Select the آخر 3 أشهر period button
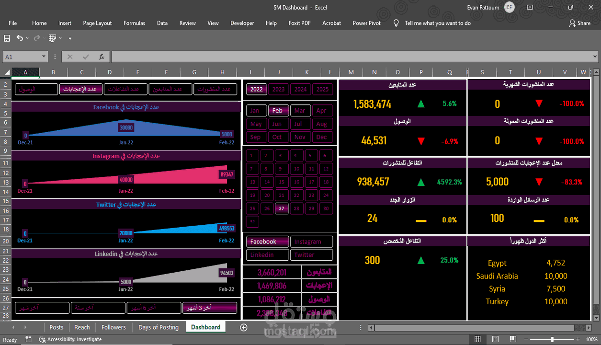601x345 pixels. pyautogui.click(x=210, y=308)
